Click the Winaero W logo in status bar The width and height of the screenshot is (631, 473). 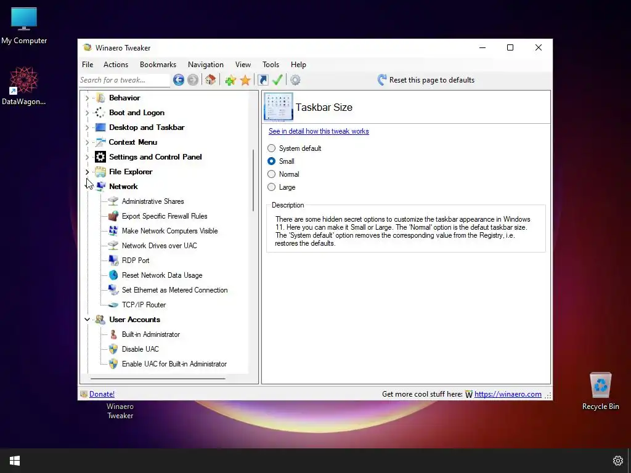coord(469,395)
